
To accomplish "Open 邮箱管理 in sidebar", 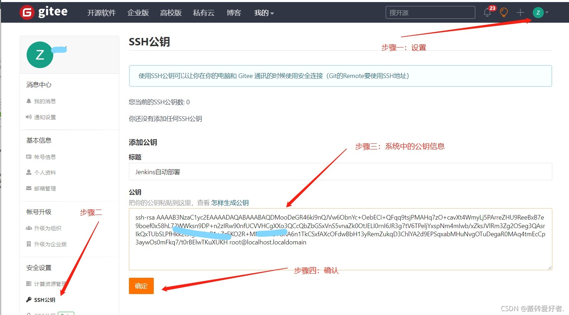I will point(45,188).
